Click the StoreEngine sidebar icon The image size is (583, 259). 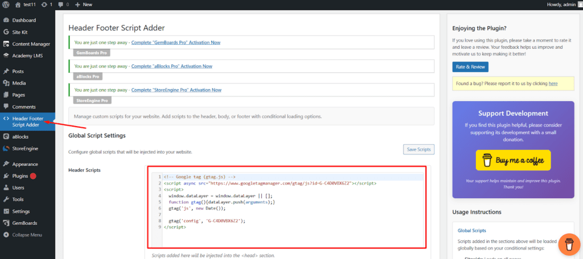coord(6,148)
